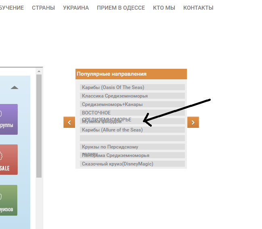Click scrollbar up arrow in left panel
Viewport: 262px width, 229px height.
click(x=39, y=71)
